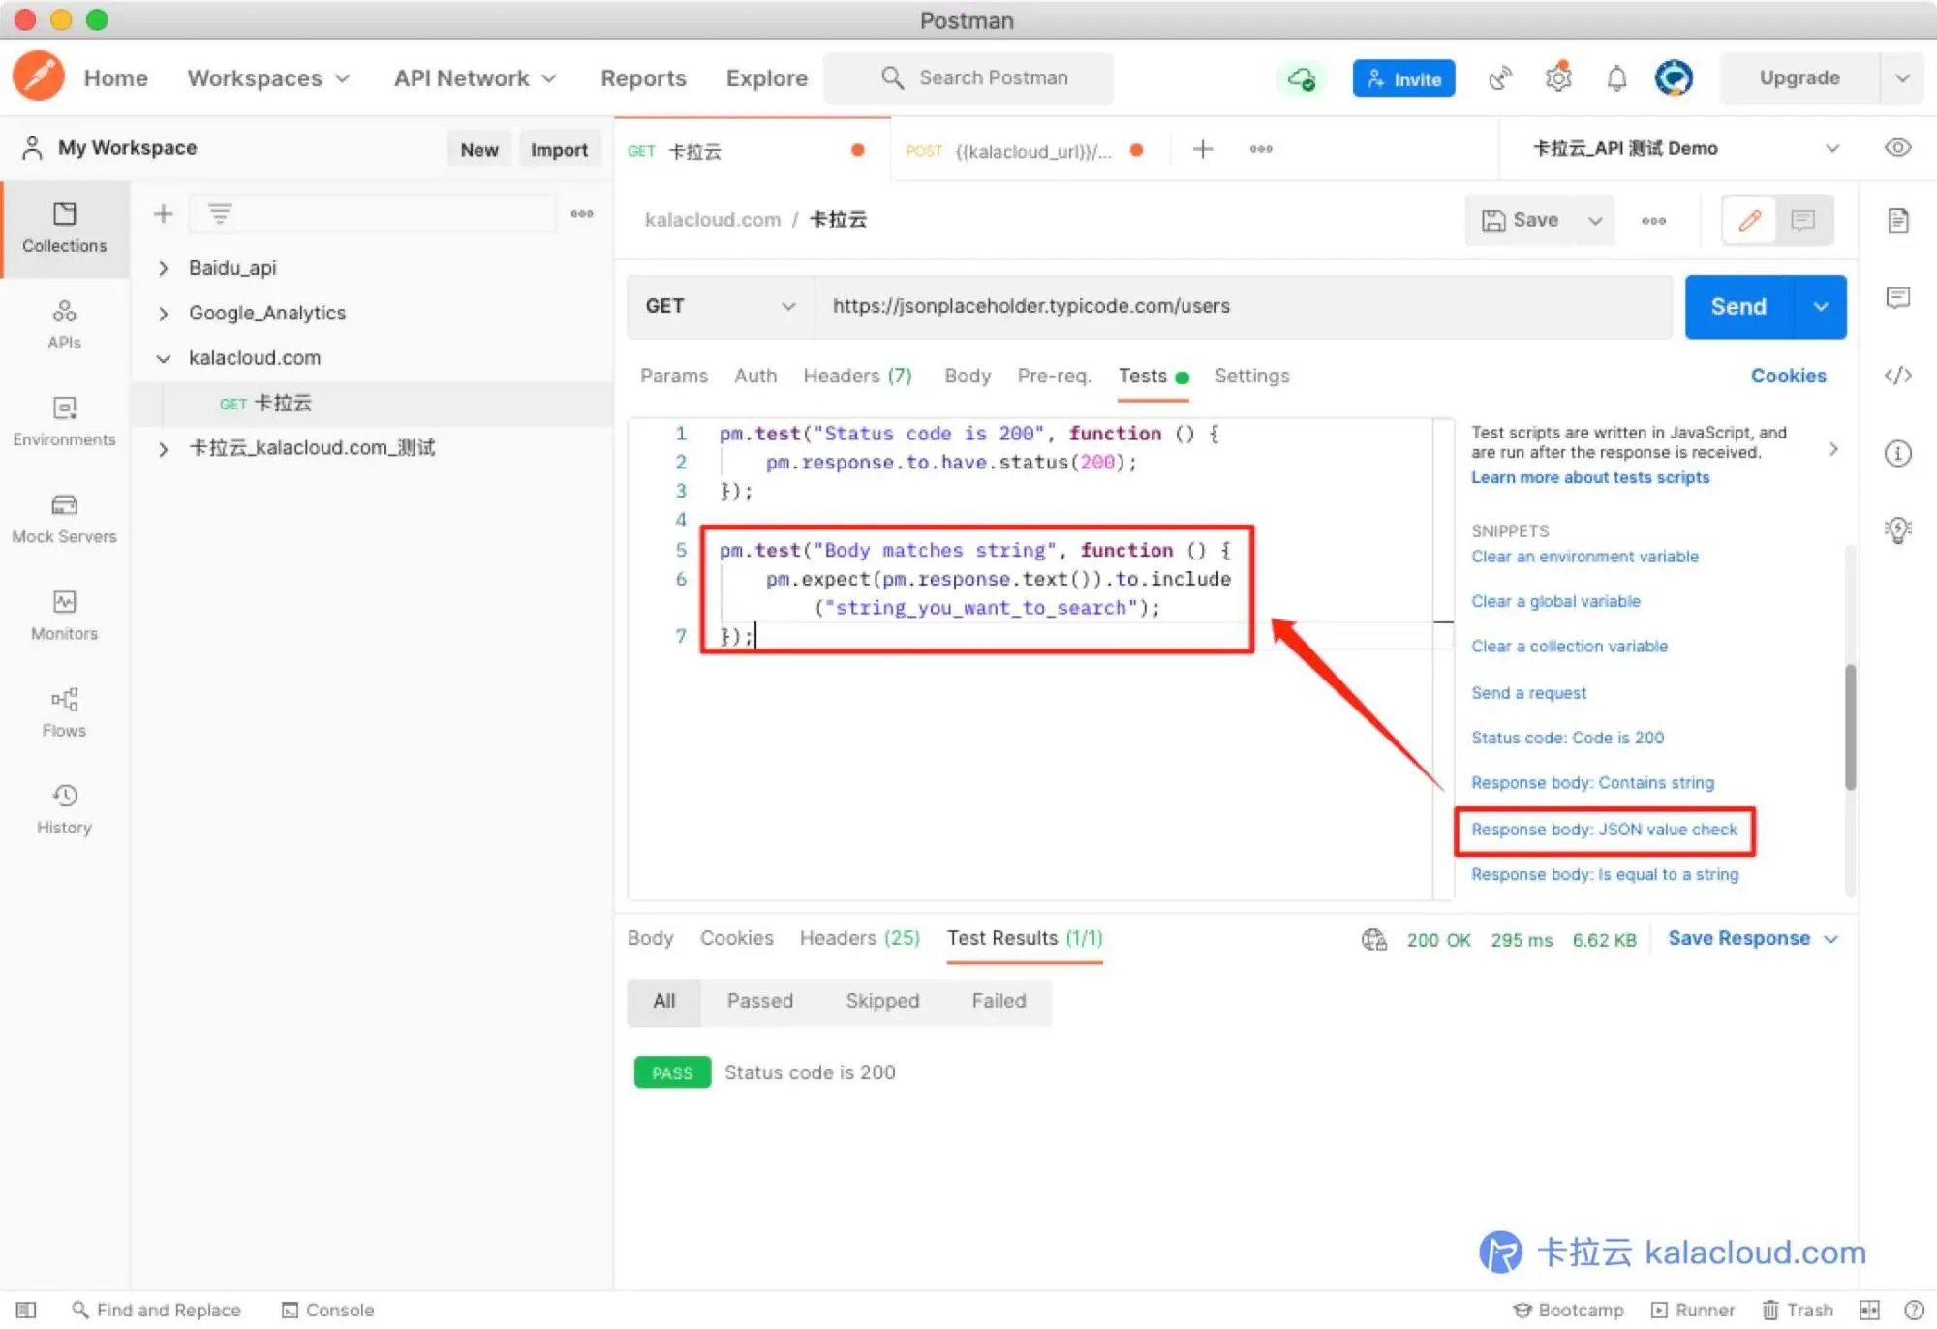The image size is (1937, 1329).
Task: Switch to request Settings tab
Action: click(1251, 376)
